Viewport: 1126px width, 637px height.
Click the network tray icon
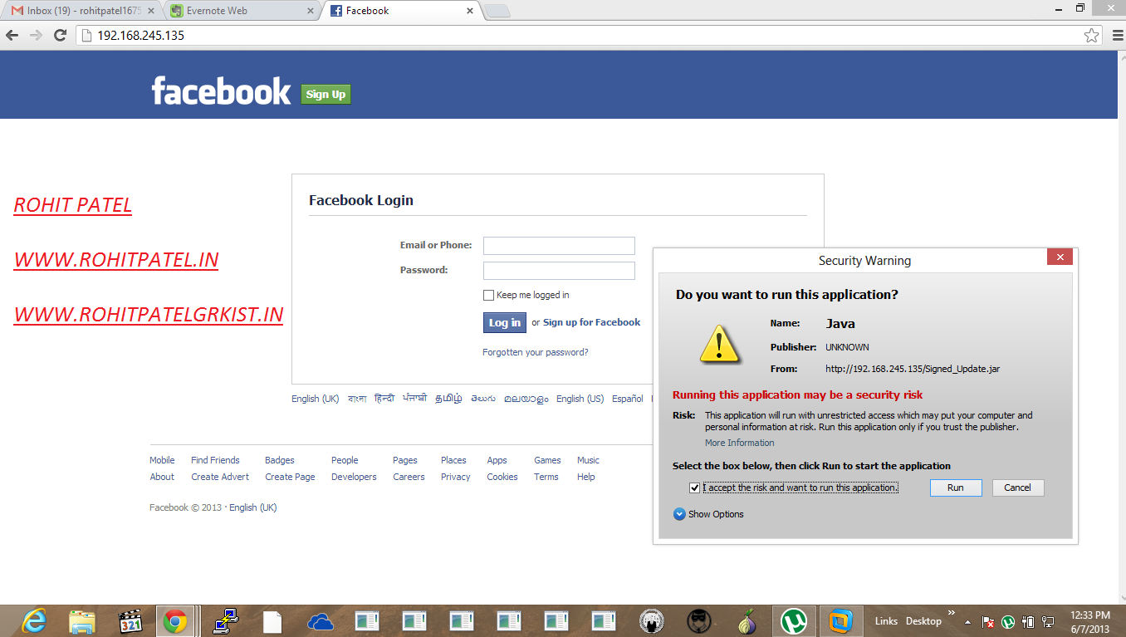[1048, 621]
